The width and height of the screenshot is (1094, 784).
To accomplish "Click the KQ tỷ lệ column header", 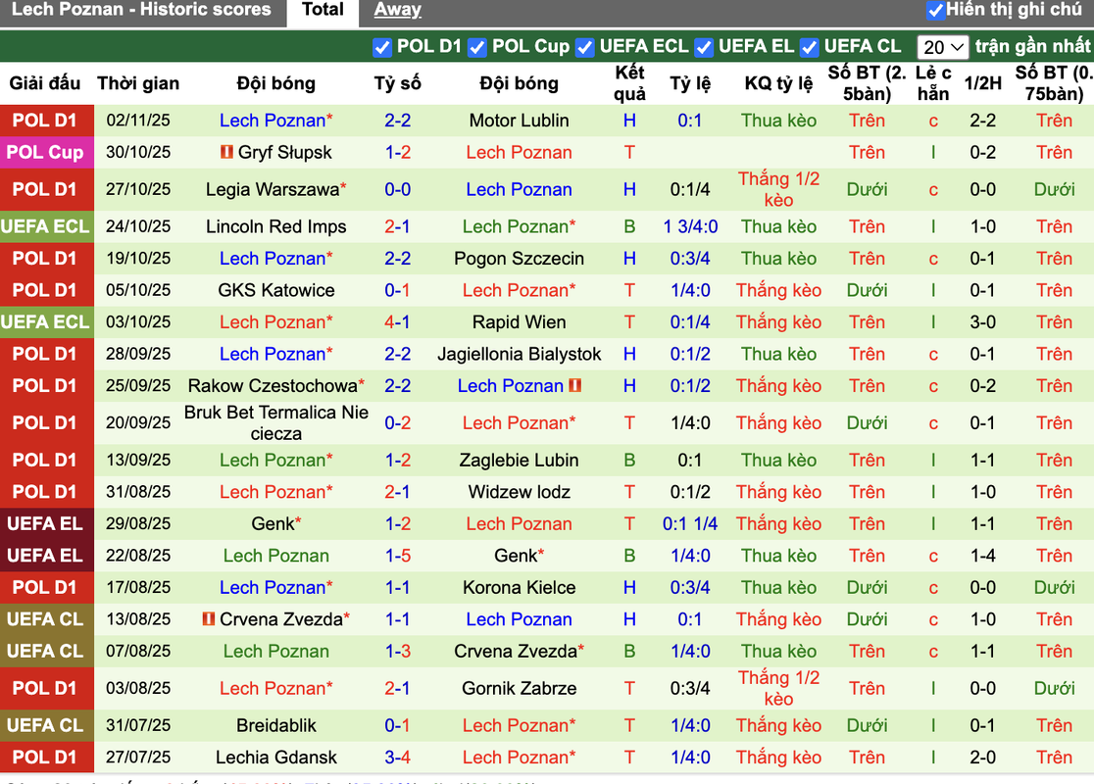I will (778, 83).
